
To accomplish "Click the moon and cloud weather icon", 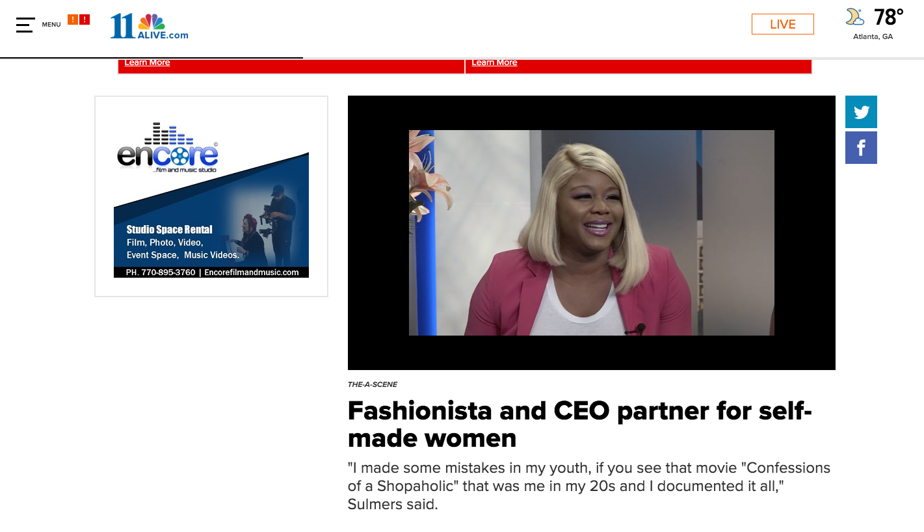I will click(855, 17).
